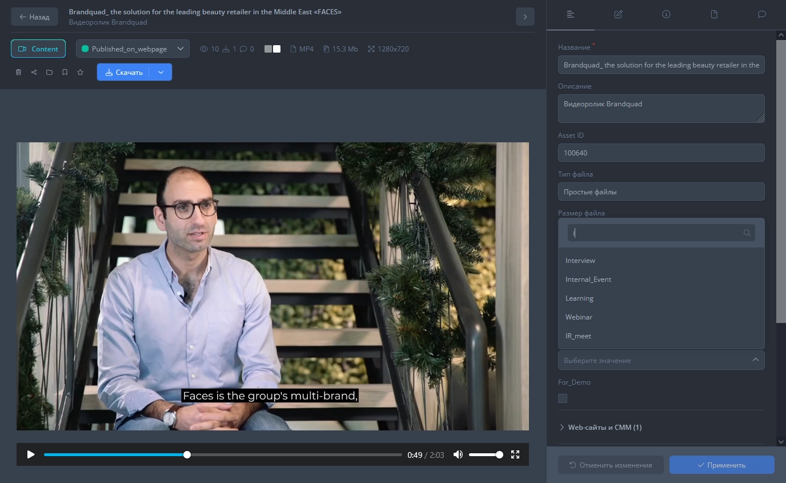Expand the Web-сайты и СММ section
Image resolution: width=786 pixels, height=483 pixels.
[x=604, y=428]
